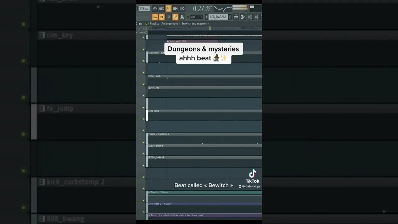Click the playlist horizontal overview scrollbar
This screenshot has width=398, height=224.
click(x=207, y=28)
